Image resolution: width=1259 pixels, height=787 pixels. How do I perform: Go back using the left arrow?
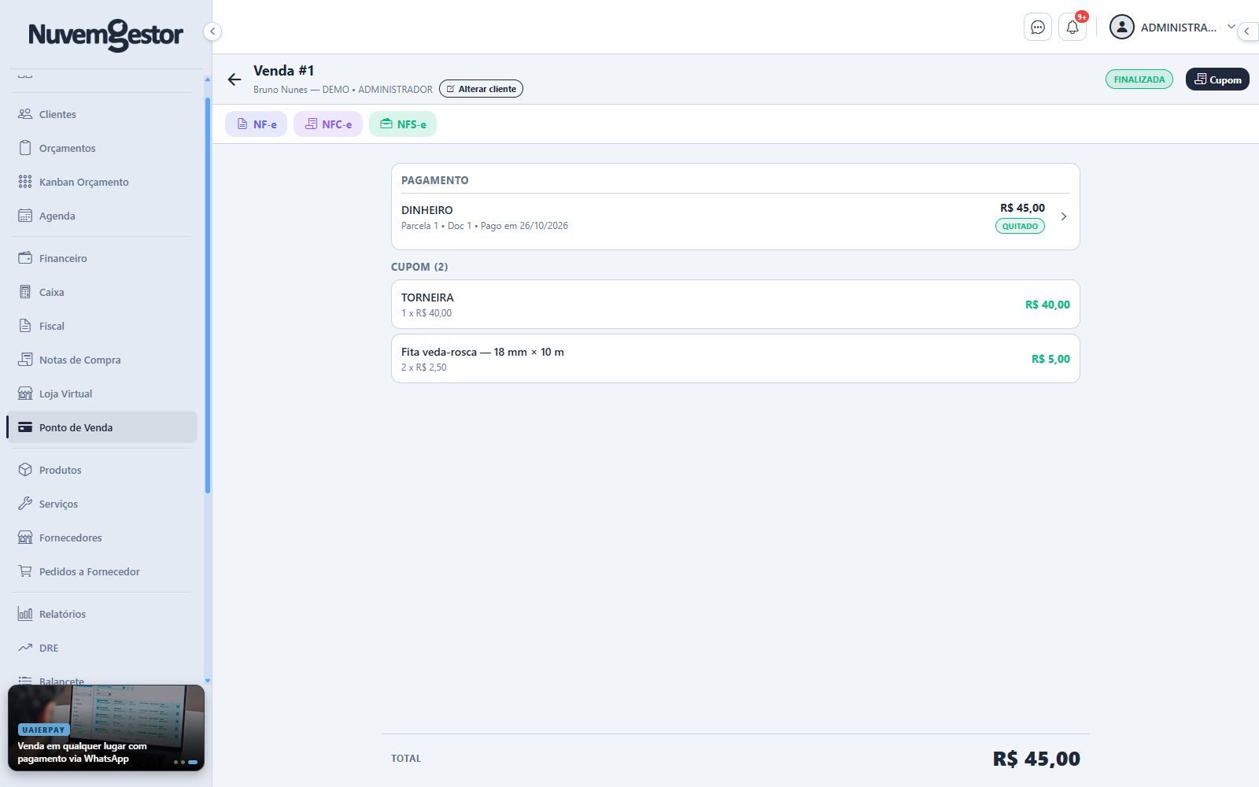click(234, 79)
